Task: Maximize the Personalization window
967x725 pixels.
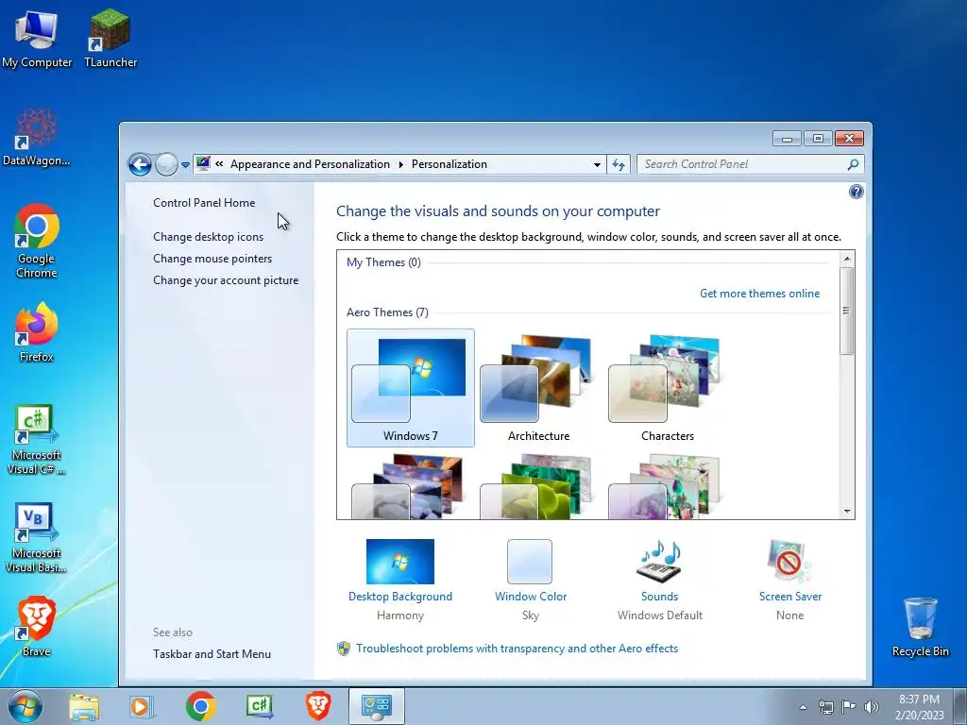Action: click(x=818, y=139)
